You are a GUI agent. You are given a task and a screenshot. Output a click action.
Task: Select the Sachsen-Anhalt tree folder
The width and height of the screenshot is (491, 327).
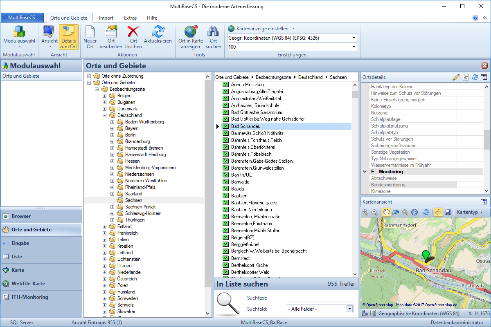140,207
